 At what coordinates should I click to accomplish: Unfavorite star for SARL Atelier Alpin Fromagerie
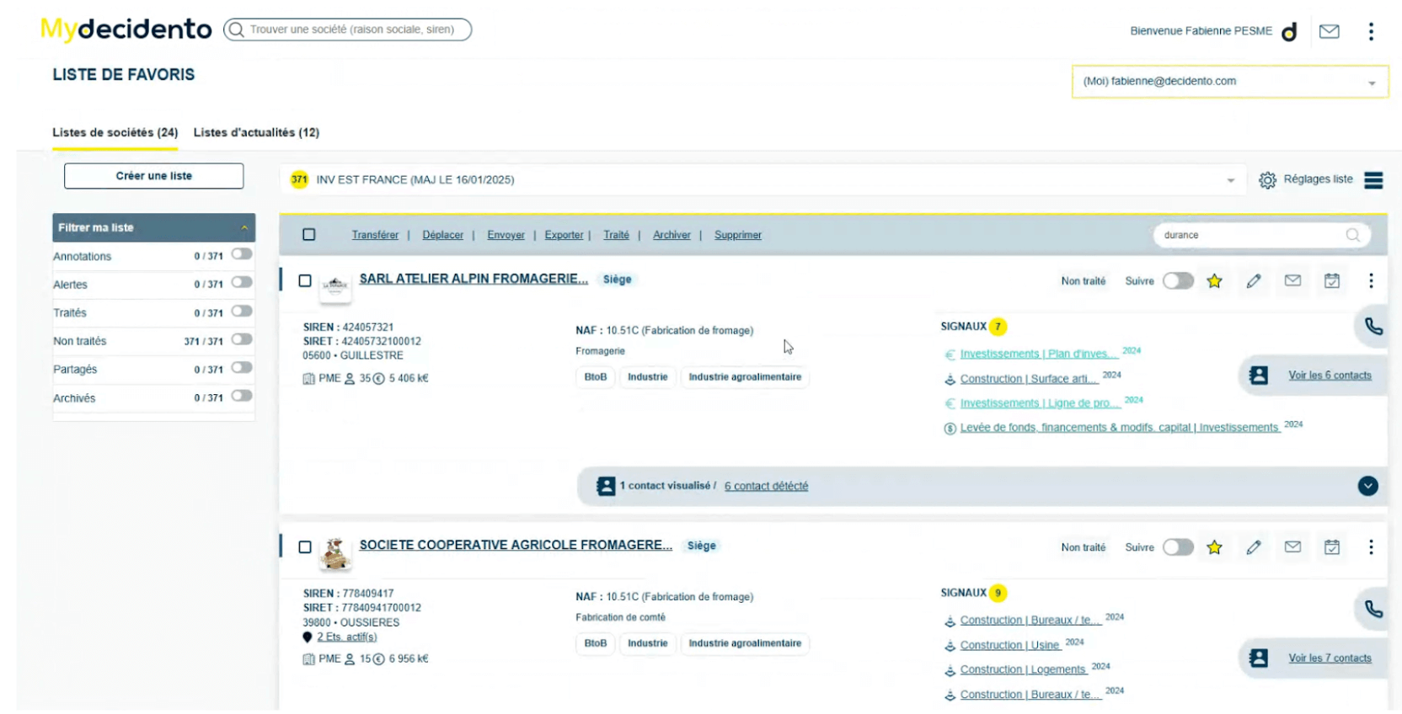(x=1214, y=281)
